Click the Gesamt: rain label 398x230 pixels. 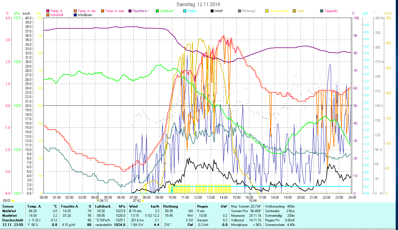203,220
